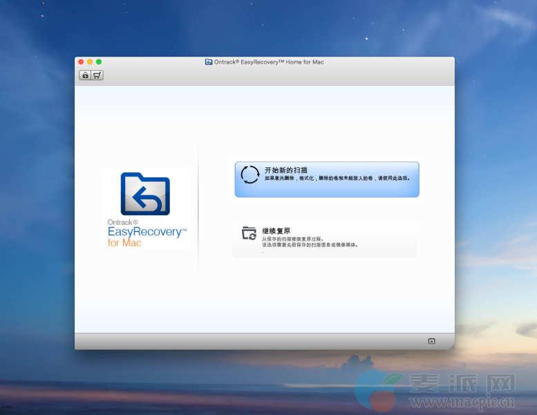Click the folder refresh resume-recovery icon
The height and width of the screenshot is (415, 537).
point(249,233)
